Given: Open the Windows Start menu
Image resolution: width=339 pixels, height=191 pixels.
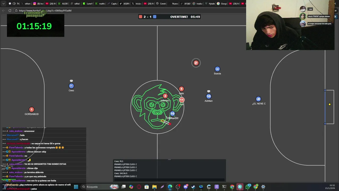Looking at the screenshot, I should click(x=76, y=187).
